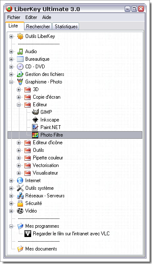Click the Internet globe icon
This screenshot has width=152, height=264.
20,180
